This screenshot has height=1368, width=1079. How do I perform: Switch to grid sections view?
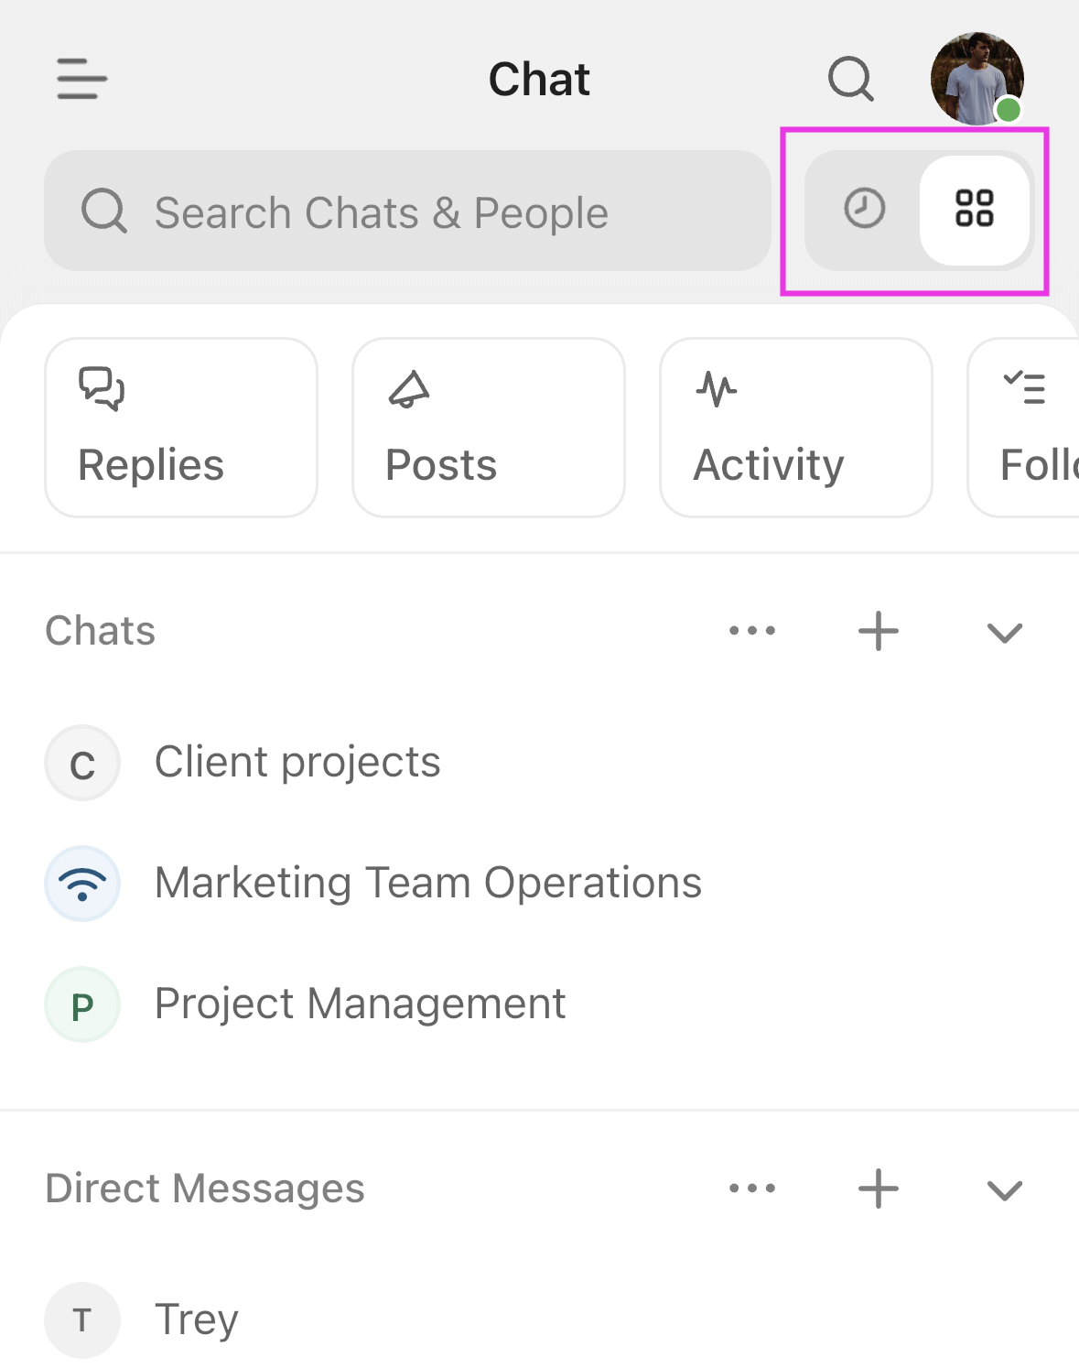[974, 209]
